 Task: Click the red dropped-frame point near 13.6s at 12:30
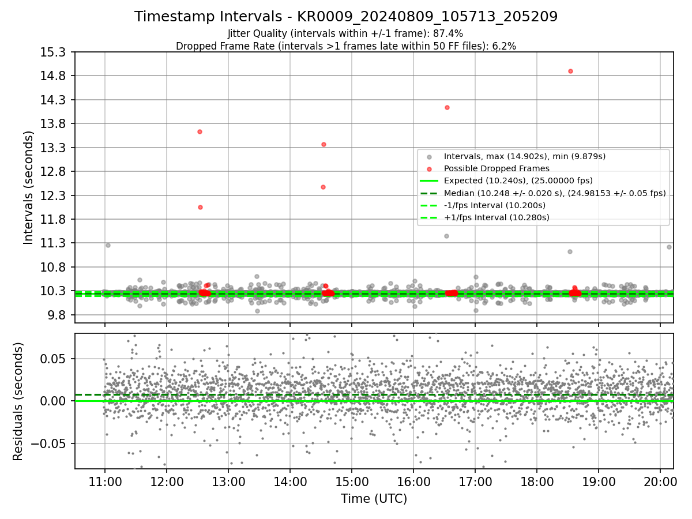tap(200, 131)
